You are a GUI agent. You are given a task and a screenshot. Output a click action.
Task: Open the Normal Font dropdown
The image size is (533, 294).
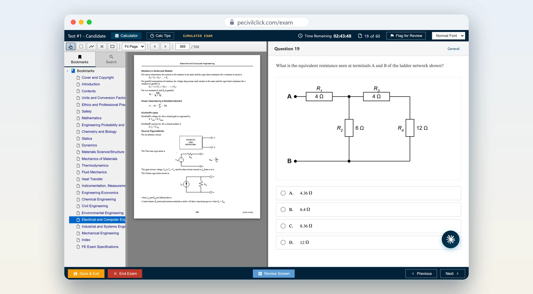tap(448, 36)
